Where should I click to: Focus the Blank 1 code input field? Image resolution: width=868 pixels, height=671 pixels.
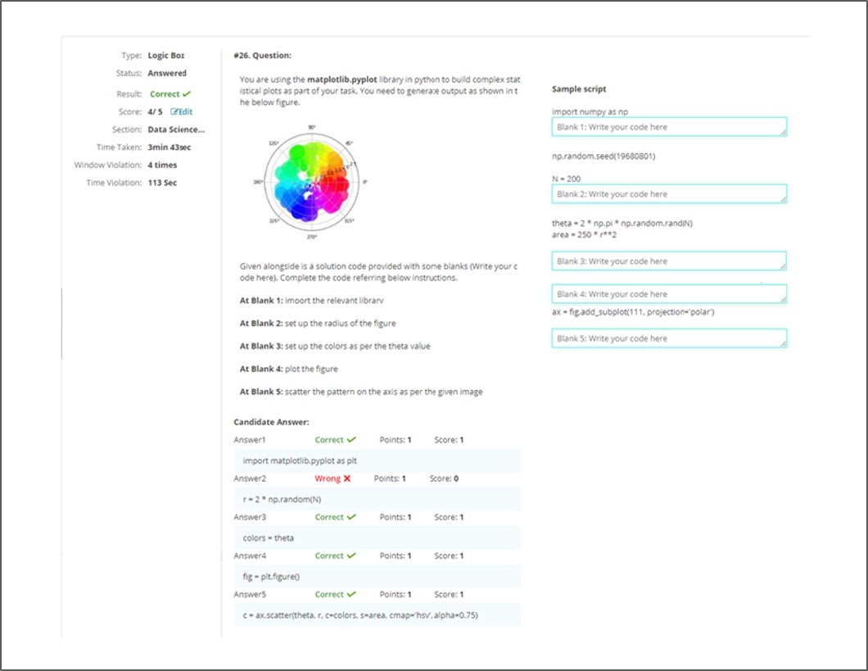669,127
